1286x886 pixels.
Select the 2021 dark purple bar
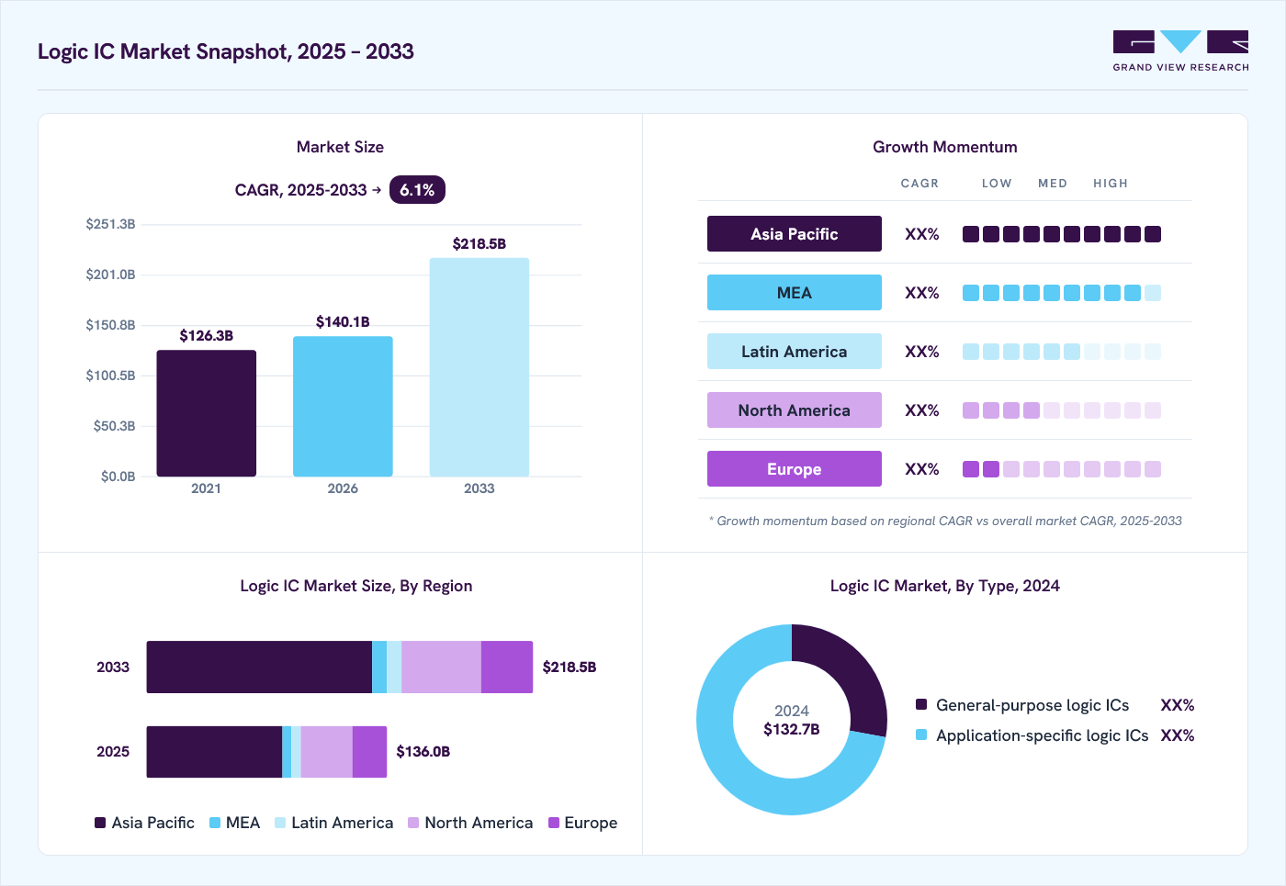coord(207,413)
